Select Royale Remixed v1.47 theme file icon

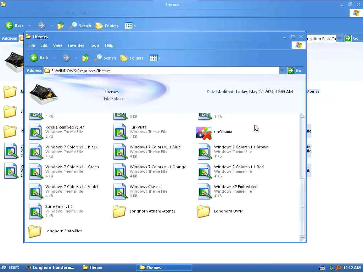(x=36, y=132)
